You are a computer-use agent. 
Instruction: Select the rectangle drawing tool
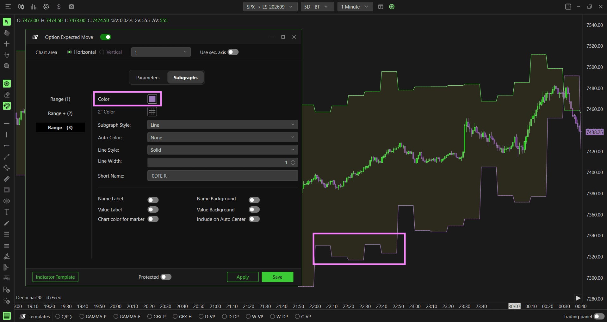tap(7, 190)
